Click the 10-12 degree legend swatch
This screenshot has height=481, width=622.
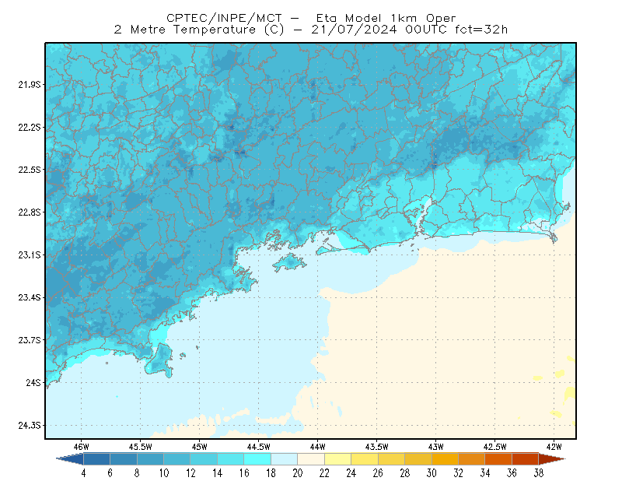(177, 459)
